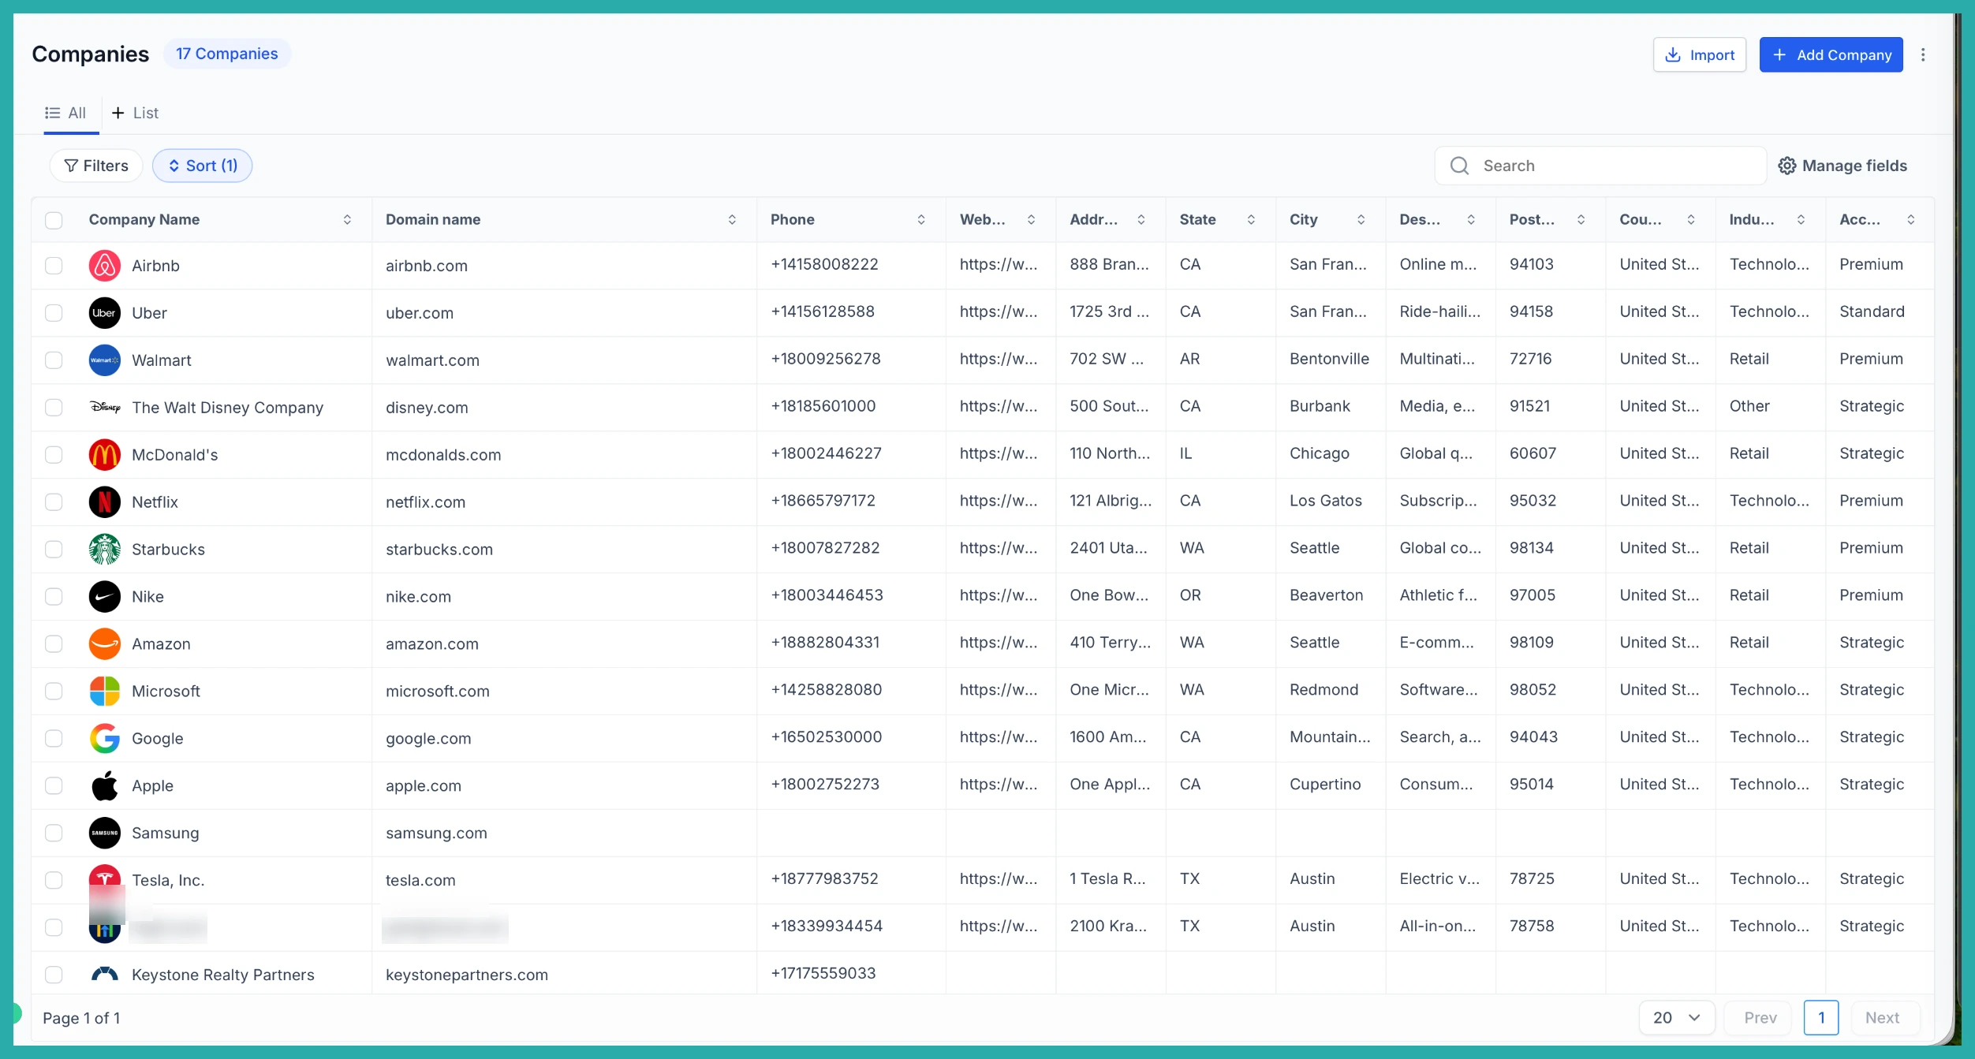Sort by City column arrows
Screen dimensions: 1975x1059
click(1361, 220)
